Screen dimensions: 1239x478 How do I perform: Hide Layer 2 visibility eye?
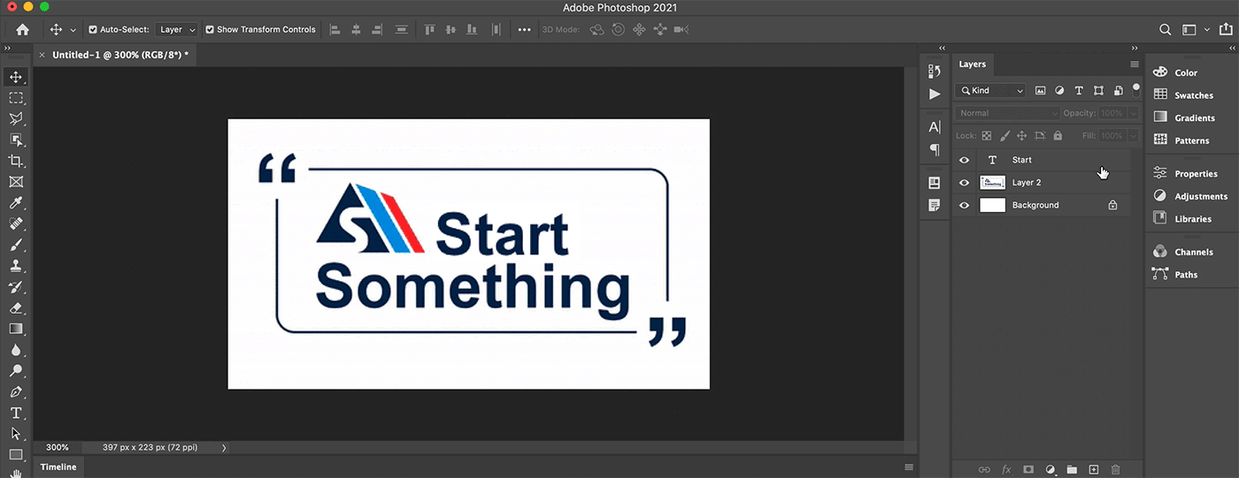pos(965,183)
